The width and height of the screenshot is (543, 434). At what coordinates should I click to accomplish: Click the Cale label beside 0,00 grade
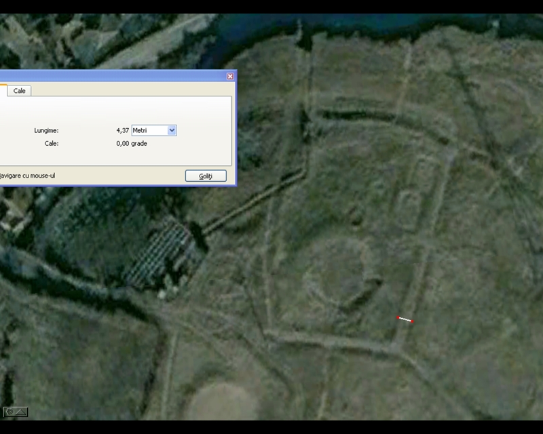coord(52,144)
